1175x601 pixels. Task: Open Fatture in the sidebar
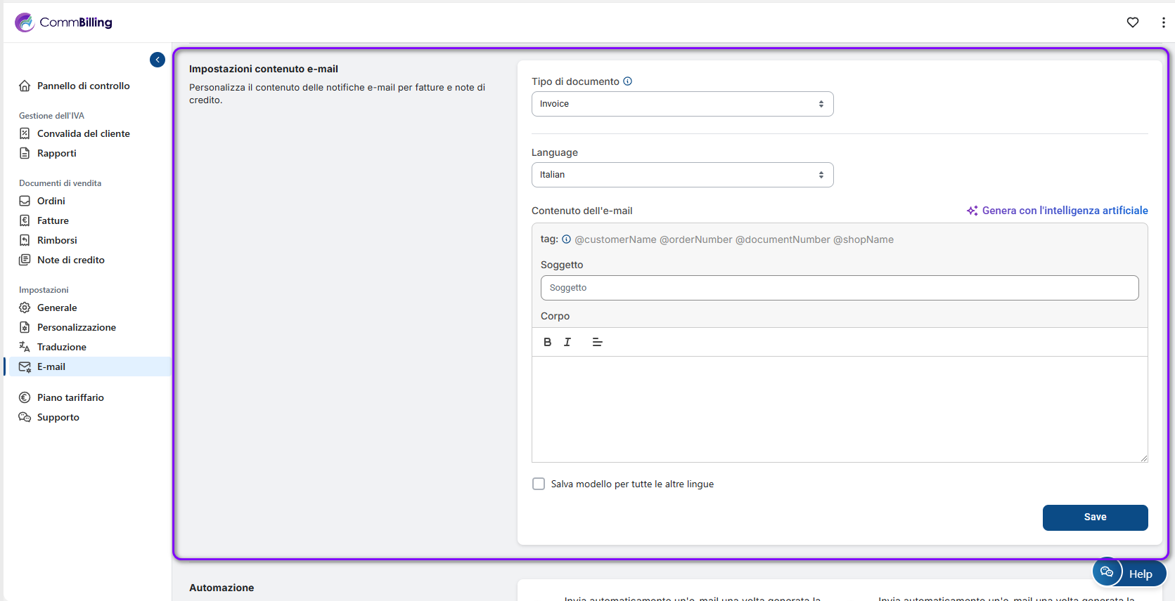(53, 220)
